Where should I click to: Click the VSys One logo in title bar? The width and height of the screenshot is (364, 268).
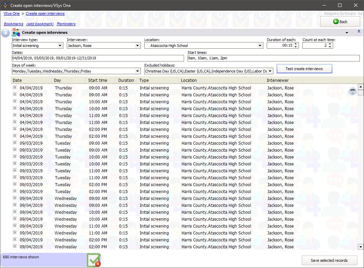point(5,5)
